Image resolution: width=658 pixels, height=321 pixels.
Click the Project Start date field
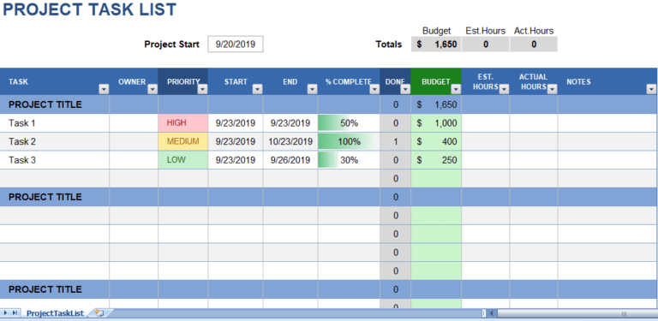click(236, 44)
